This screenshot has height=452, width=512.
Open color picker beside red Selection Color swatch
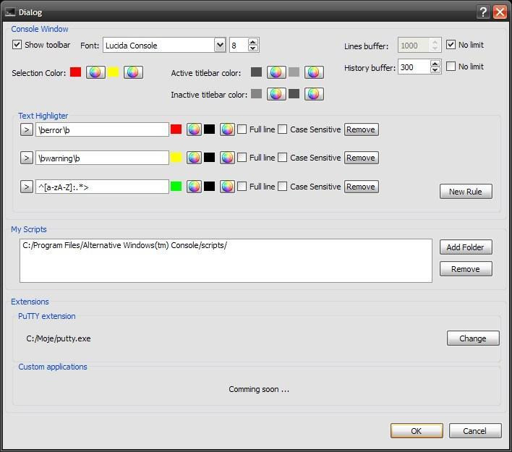(95, 72)
